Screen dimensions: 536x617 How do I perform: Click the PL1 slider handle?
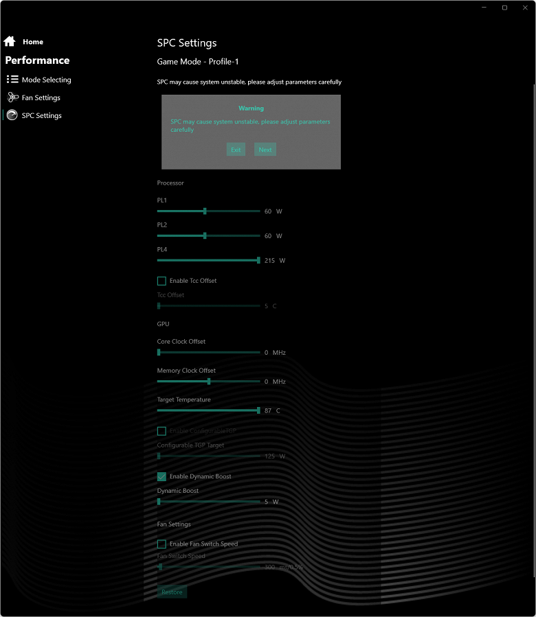point(205,211)
